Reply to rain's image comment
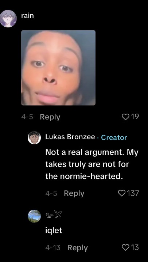This screenshot has width=148, height=262. point(50,117)
